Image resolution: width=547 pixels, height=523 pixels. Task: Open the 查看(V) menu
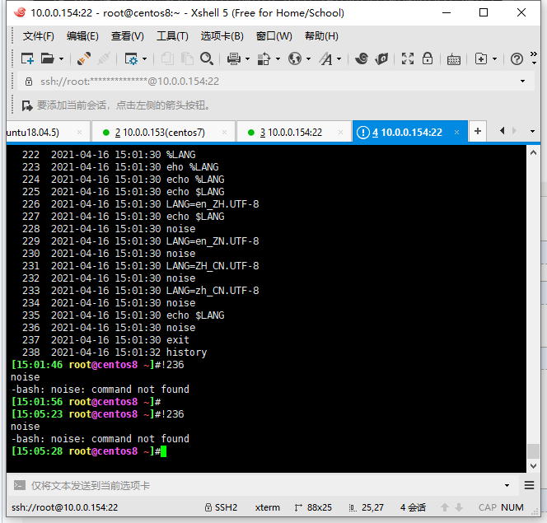128,36
